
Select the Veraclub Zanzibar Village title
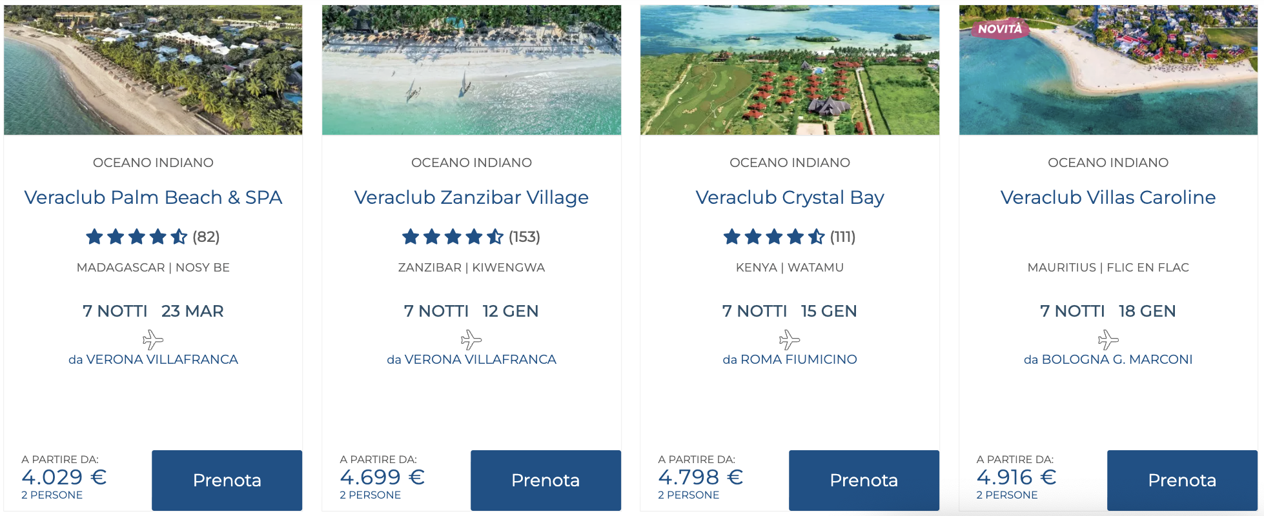pyautogui.click(x=471, y=197)
